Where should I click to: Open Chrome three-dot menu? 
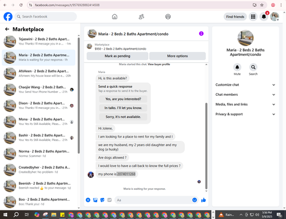tap(281, 5)
